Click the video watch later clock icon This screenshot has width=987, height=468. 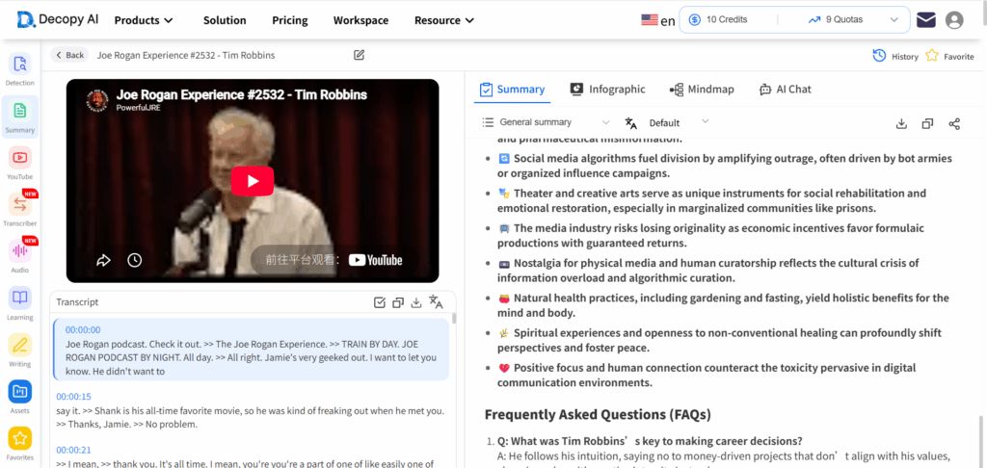(x=134, y=260)
